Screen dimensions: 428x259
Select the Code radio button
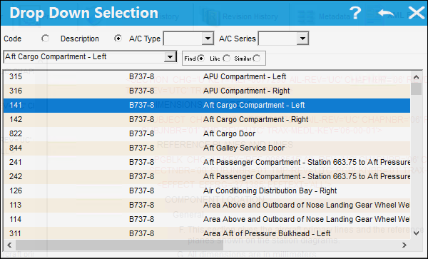point(46,39)
